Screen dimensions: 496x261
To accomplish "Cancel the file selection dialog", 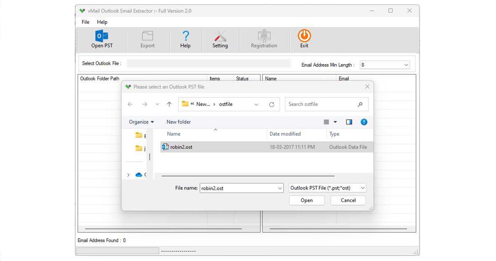I will click(347, 200).
